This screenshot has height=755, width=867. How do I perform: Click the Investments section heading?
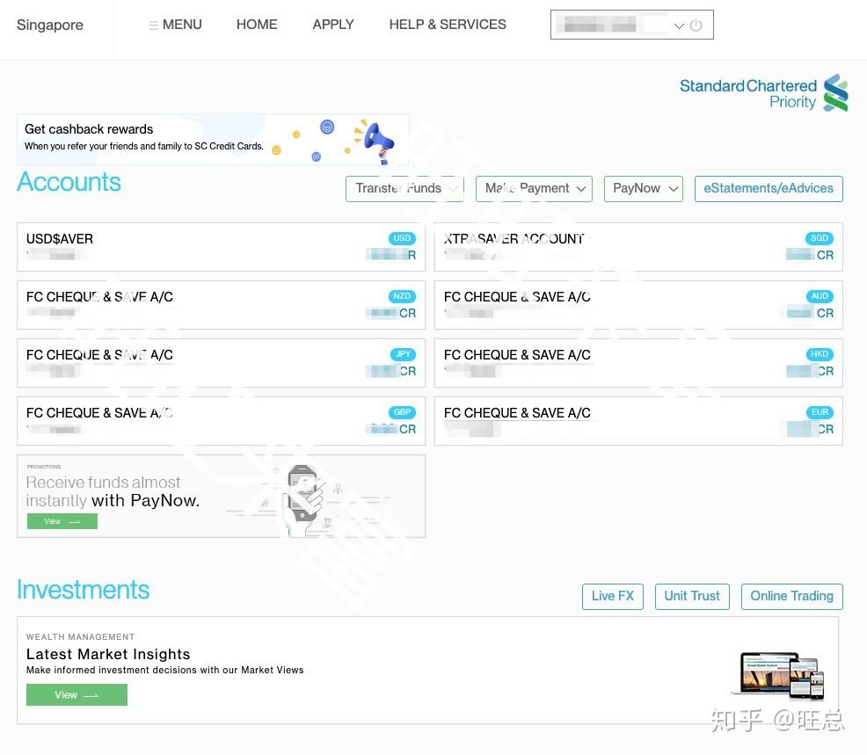point(84,591)
